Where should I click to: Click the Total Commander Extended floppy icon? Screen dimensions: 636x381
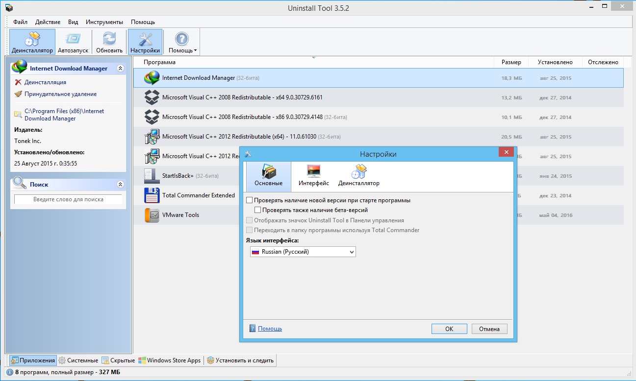(152, 195)
